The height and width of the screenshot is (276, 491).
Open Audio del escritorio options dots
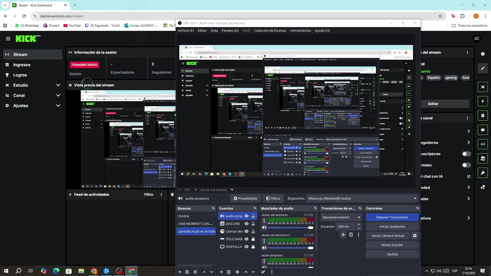264,221
